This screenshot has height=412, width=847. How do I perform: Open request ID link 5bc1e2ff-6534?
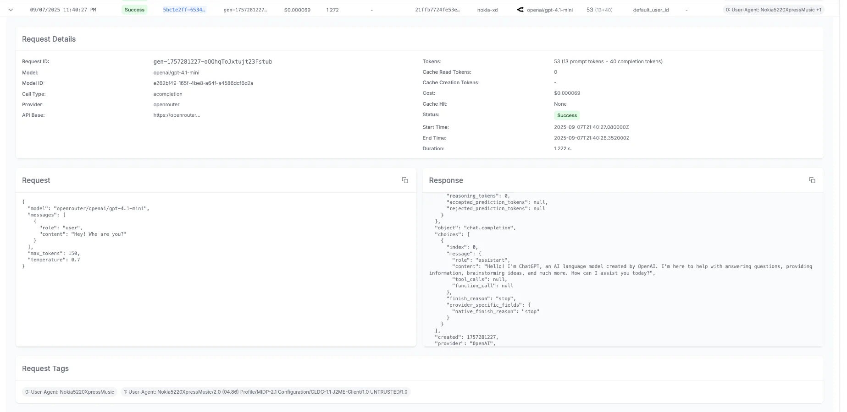click(183, 10)
